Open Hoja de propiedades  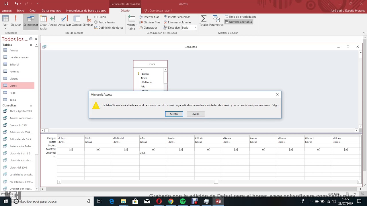(240, 17)
